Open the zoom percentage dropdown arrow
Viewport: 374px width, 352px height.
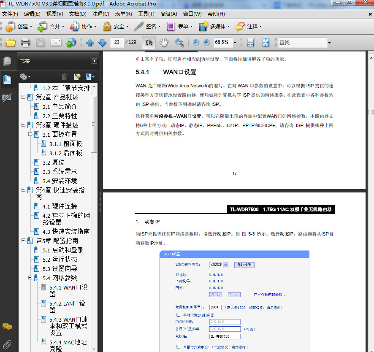coord(235,43)
